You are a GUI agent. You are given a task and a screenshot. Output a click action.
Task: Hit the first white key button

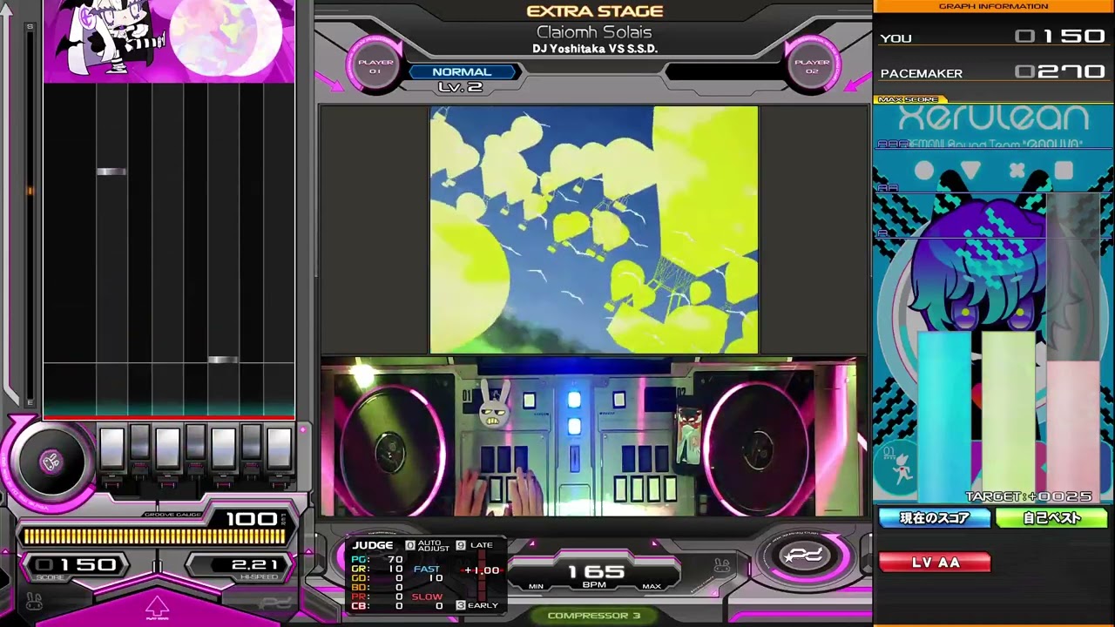coord(111,448)
